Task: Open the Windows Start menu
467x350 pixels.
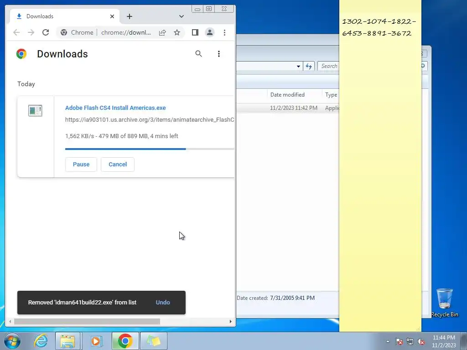Action: 12,341
